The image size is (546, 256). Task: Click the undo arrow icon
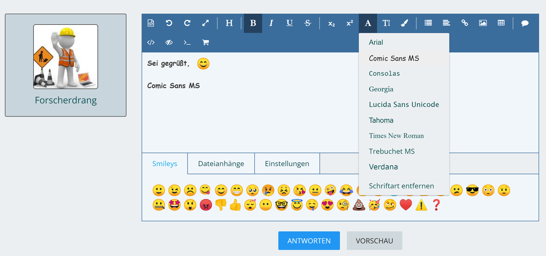click(x=169, y=23)
